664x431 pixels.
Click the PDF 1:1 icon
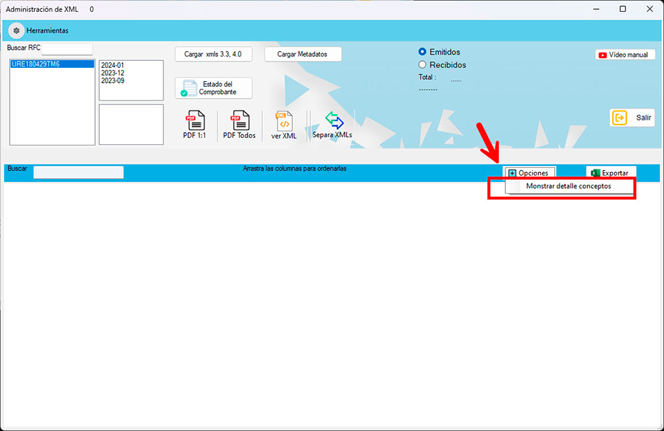tap(194, 120)
